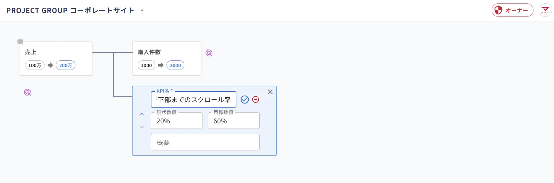Click the 2000 target value chip
This screenshot has height=183, width=554.
175,65
